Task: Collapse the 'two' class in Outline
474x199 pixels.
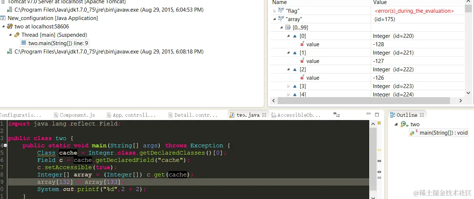Action: coord(396,124)
